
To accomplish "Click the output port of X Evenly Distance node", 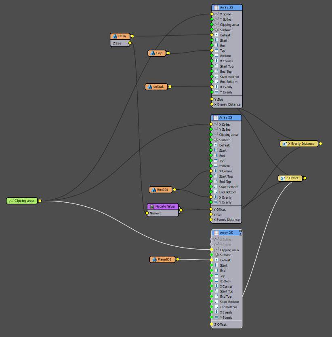I will pyautogui.click(x=320, y=144).
